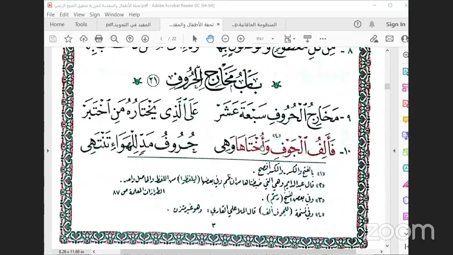Click the horizontal scrollbar left arrow
453x255 pixels.
click(x=94, y=252)
